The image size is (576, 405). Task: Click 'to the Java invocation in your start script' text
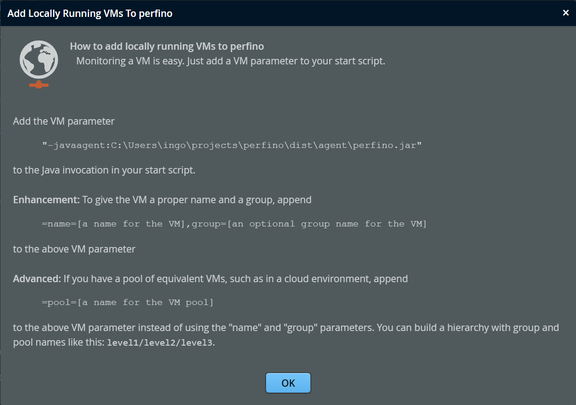104,170
